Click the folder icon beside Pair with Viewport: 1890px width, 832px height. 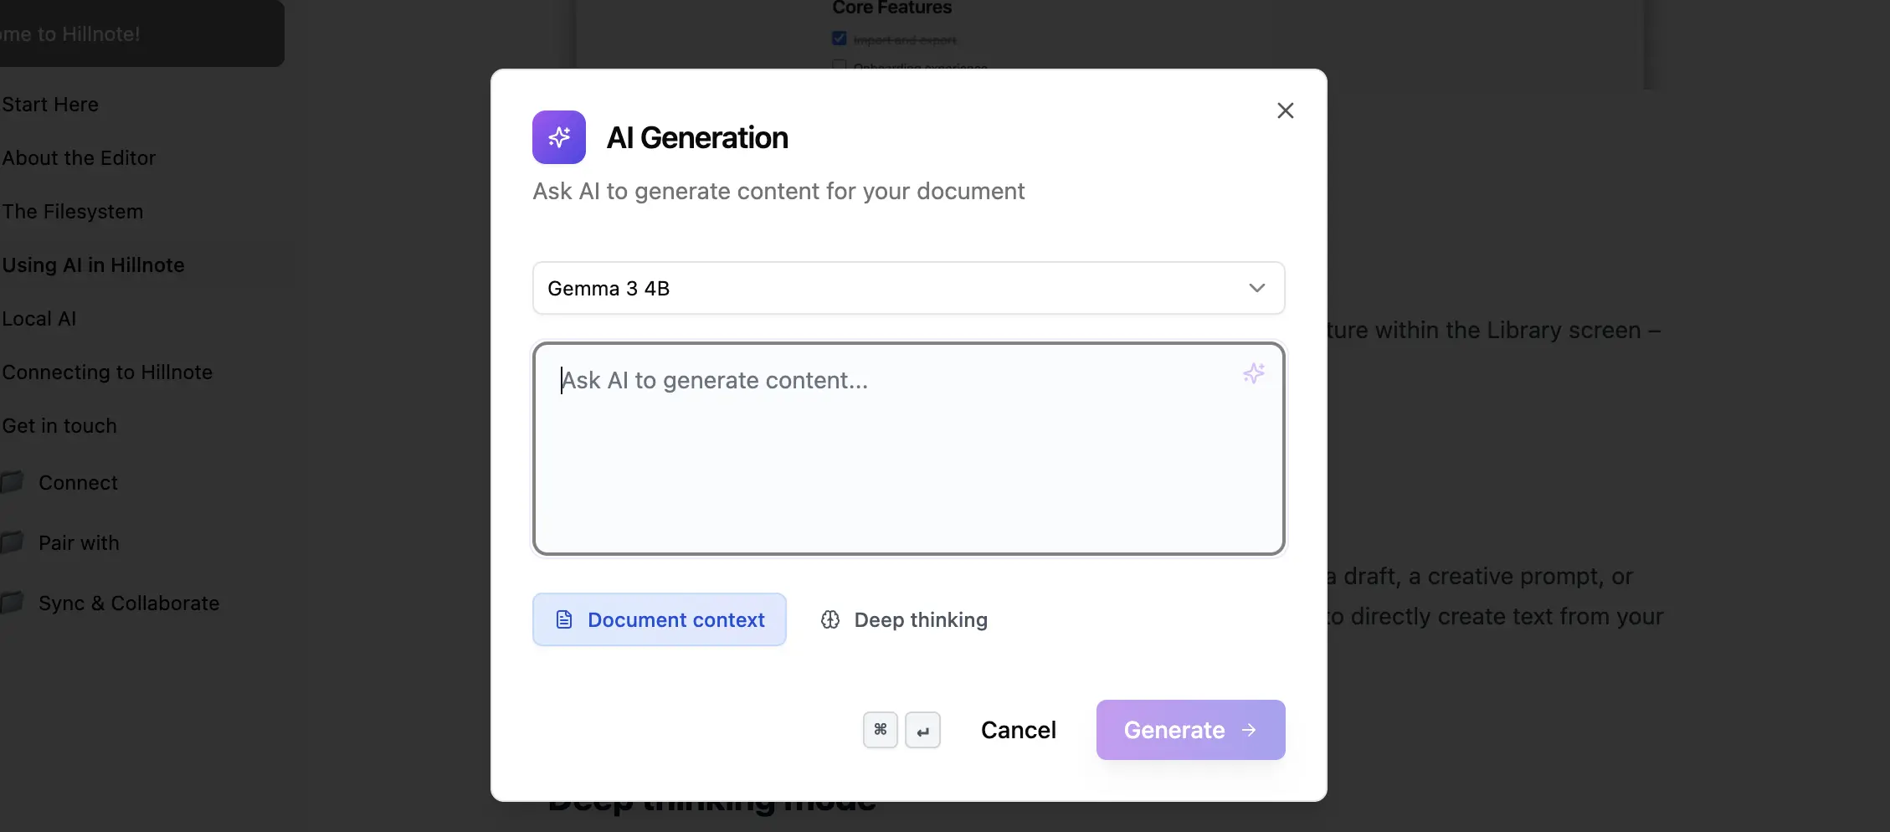12,542
